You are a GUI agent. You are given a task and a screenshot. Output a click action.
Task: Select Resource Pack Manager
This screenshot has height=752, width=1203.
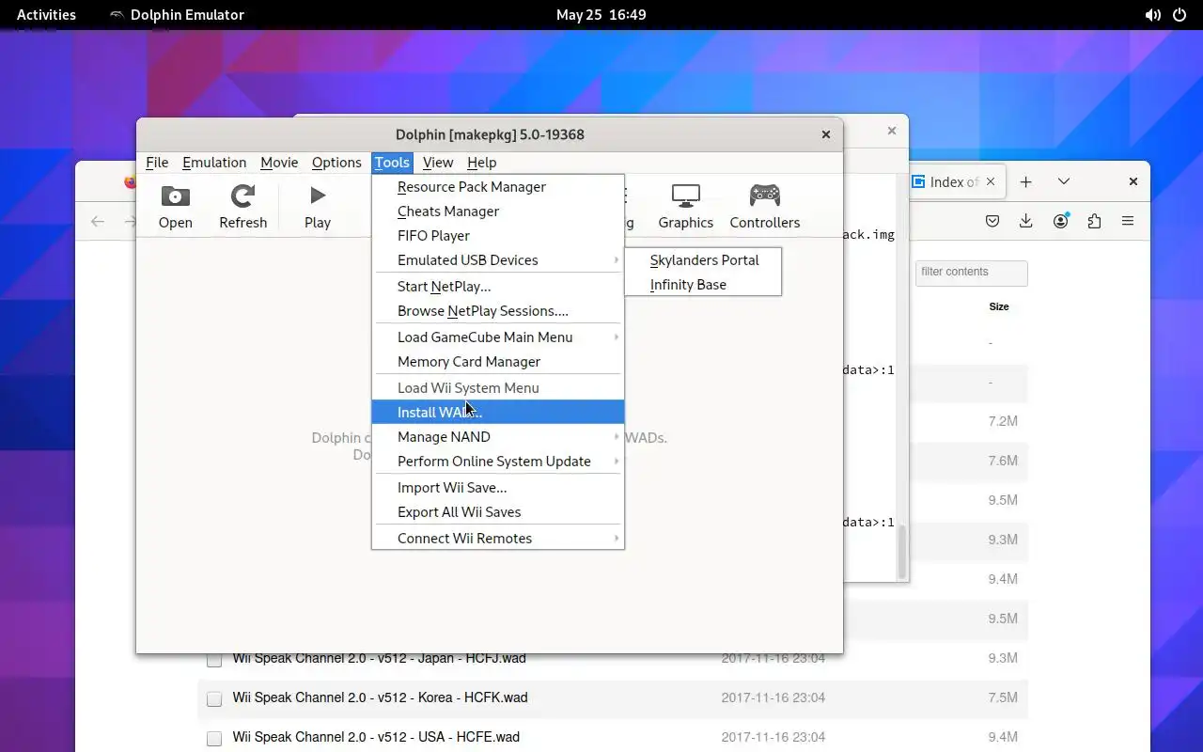498,186
